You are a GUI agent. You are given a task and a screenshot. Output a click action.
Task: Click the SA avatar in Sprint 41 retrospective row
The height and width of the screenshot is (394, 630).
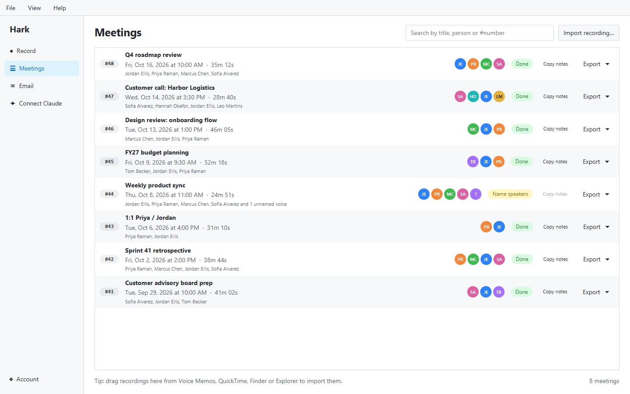(499, 259)
